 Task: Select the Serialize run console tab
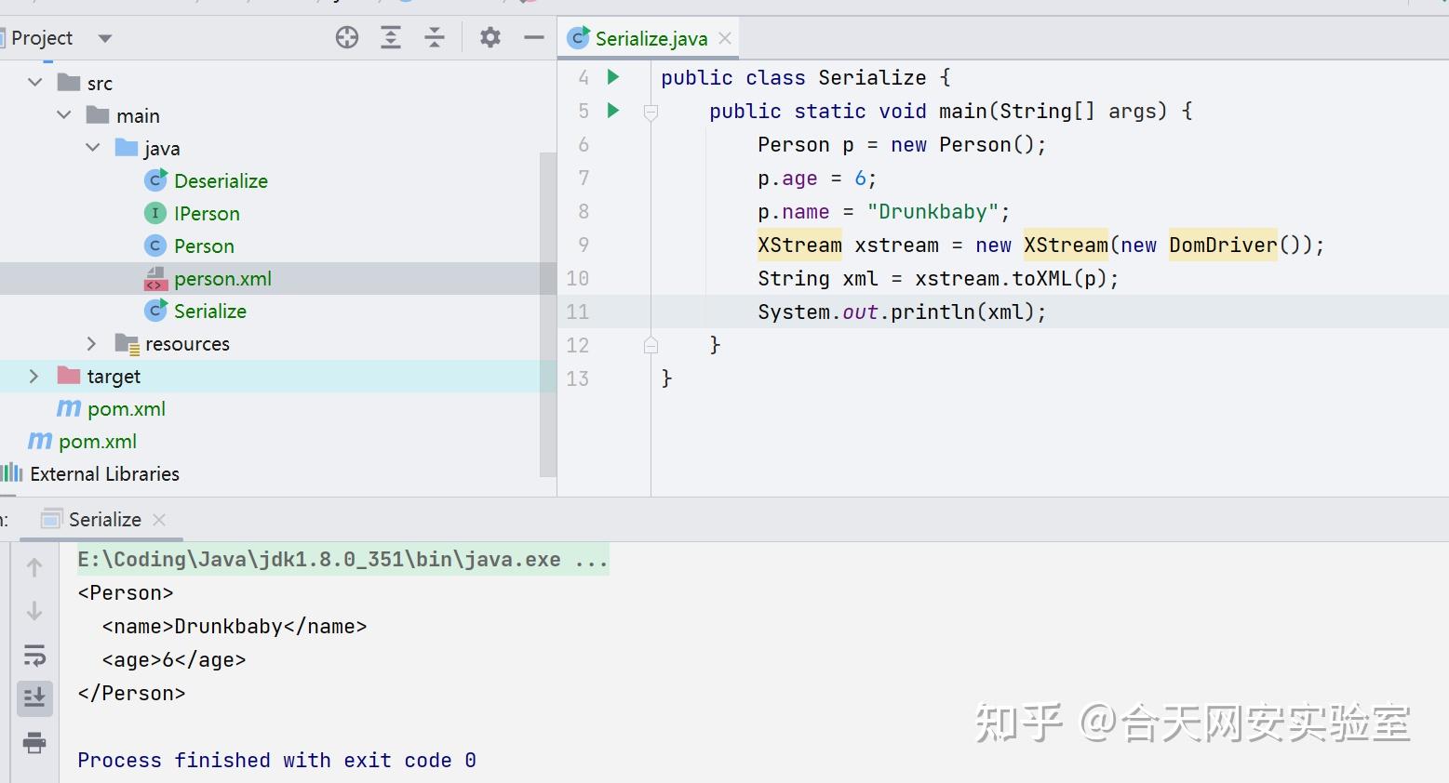point(104,519)
